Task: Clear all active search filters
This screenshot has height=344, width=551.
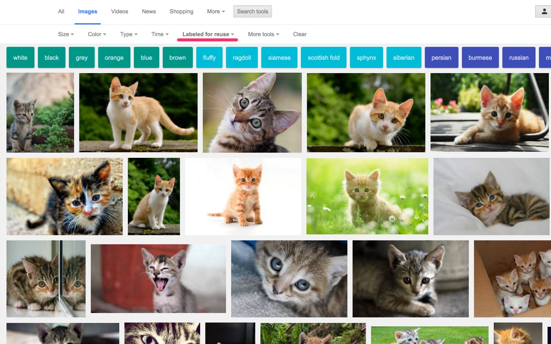Action: [300, 34]
